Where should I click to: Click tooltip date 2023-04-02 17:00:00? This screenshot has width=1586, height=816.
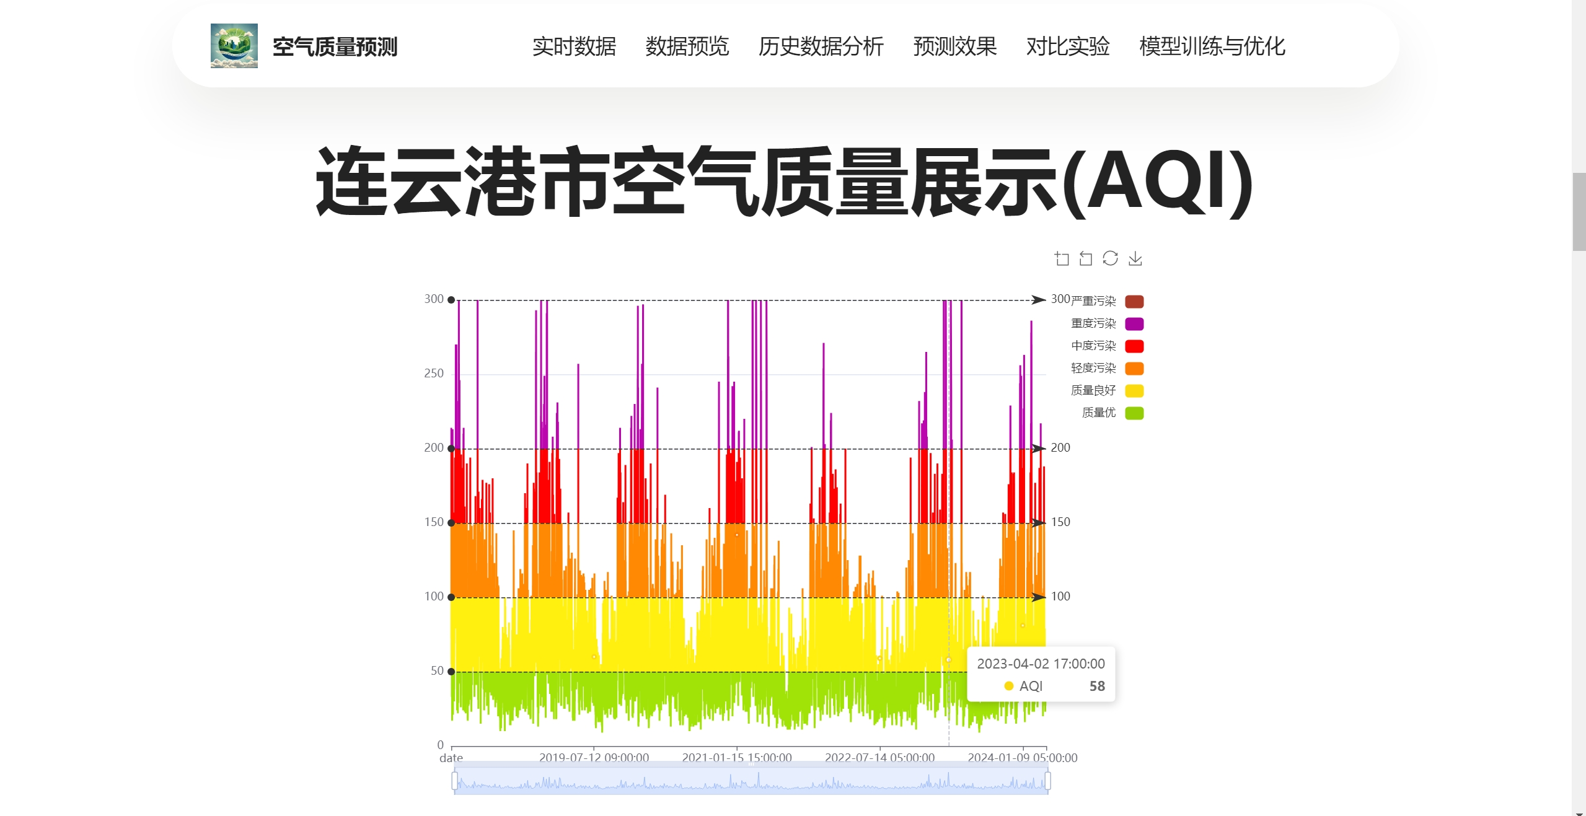click(1041, 664)
